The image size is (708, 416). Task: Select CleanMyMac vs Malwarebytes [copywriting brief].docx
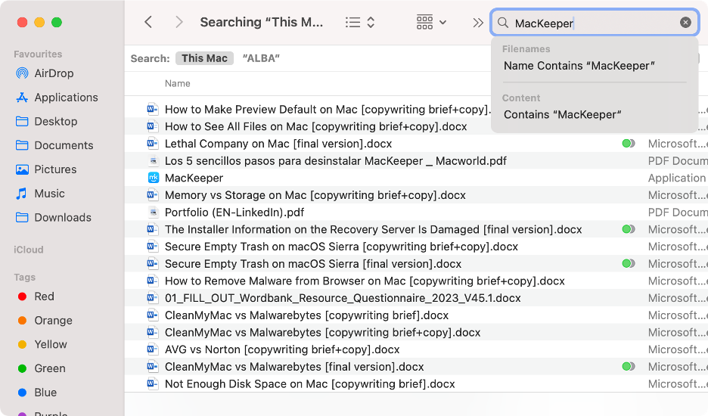coord(306,315)
